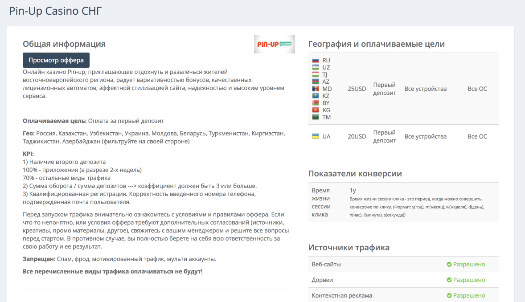Select the Uzbekistan flag icon beside UZ
The width and height of the screenshot is (525, 302).
[x=316, y=67]
